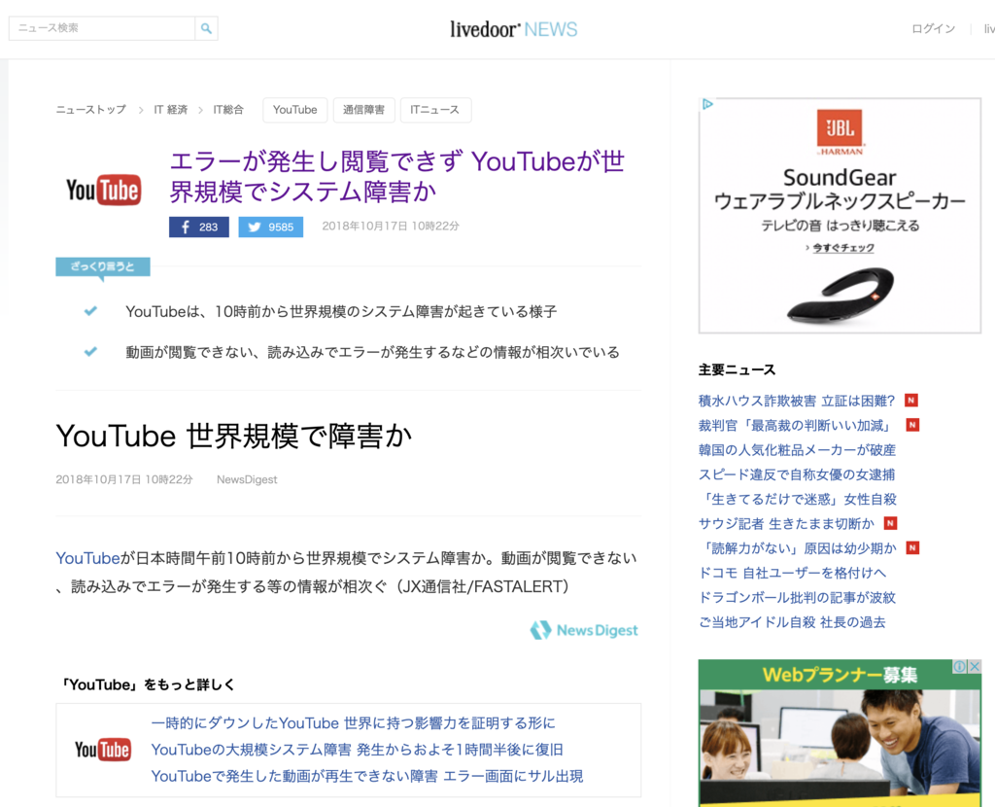Open ご当地アイドル自殺 社長の過去 link
995x807 pixels.
click(x=792, y=622)
